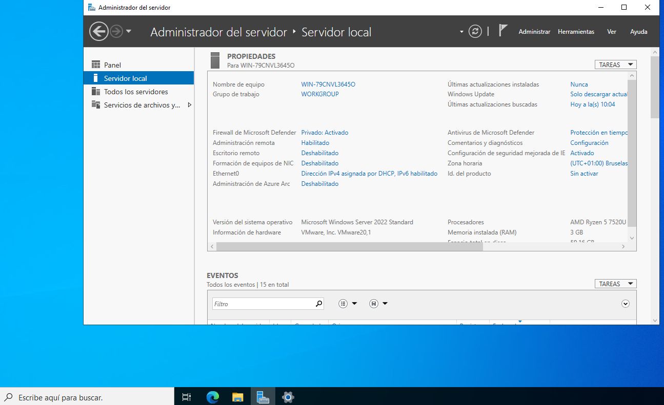Open the Administrar menu
This screenshot has width=664, height=405.
coord(534,32)
